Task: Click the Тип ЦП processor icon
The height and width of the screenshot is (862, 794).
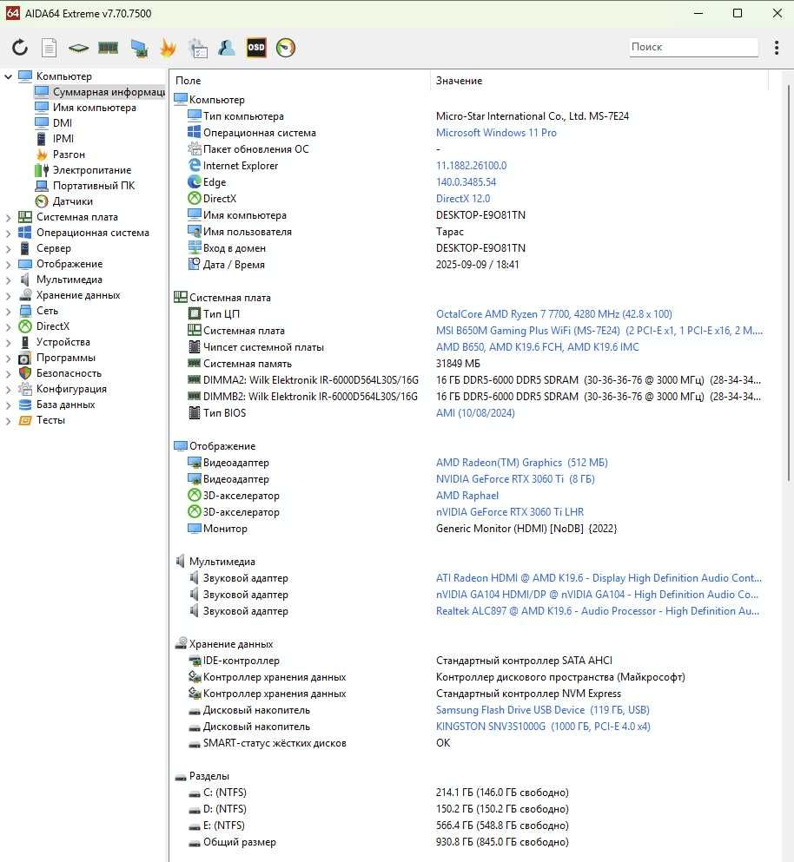Action: (195, 313)
